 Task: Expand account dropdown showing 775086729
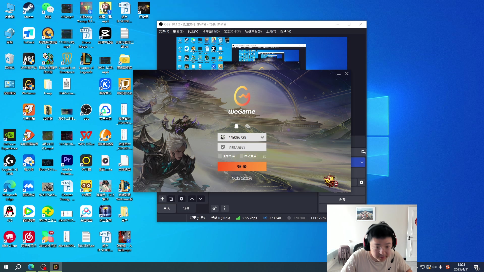click(x=262, y=137)
